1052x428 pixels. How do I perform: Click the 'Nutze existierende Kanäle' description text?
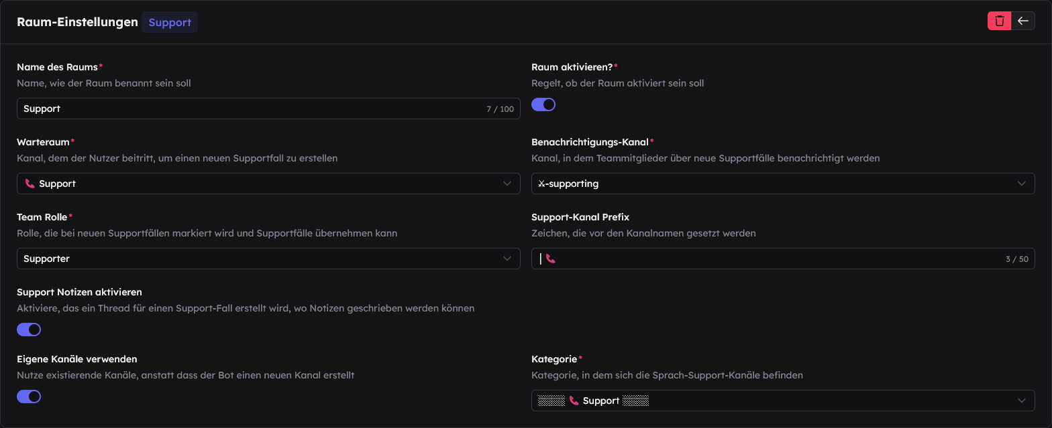[x=185, y=375]
